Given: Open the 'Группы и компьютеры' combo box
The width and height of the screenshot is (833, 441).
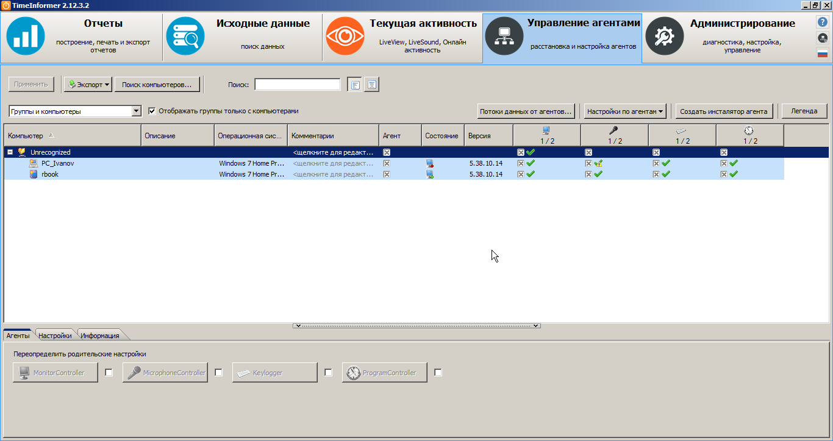Looking at the screenshot, I should [76, 111].
